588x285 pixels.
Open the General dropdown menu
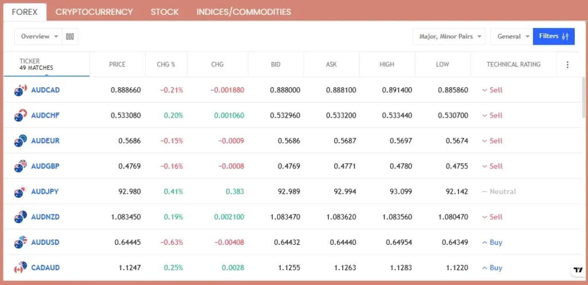tap(512, 37)
